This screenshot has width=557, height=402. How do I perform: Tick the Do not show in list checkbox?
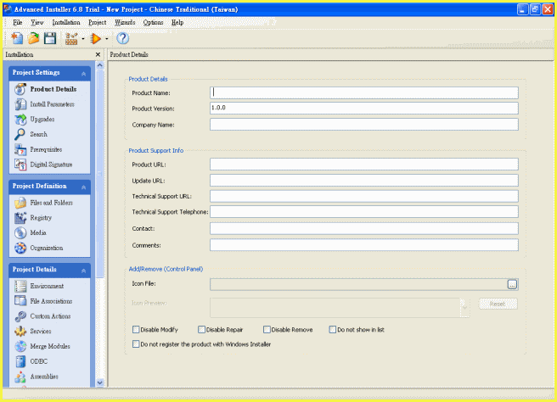pos(333,329)
